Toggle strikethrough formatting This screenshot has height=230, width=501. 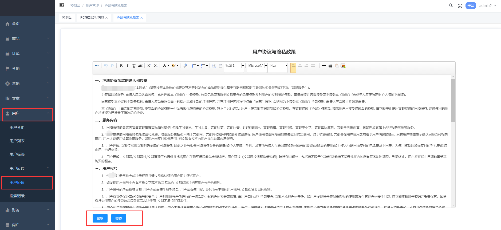pos(140,66)
